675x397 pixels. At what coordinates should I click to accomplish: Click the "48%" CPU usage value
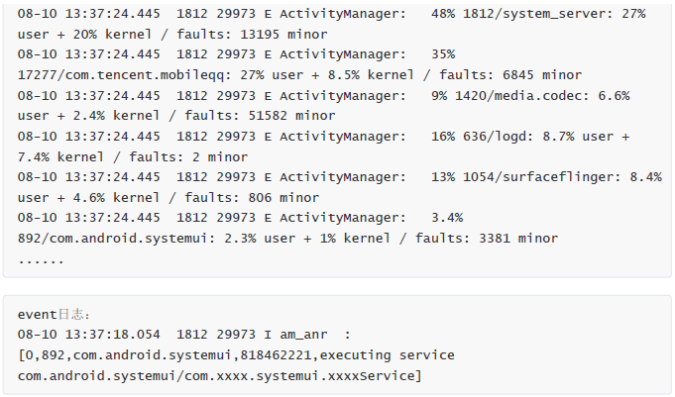pos(443,14)
